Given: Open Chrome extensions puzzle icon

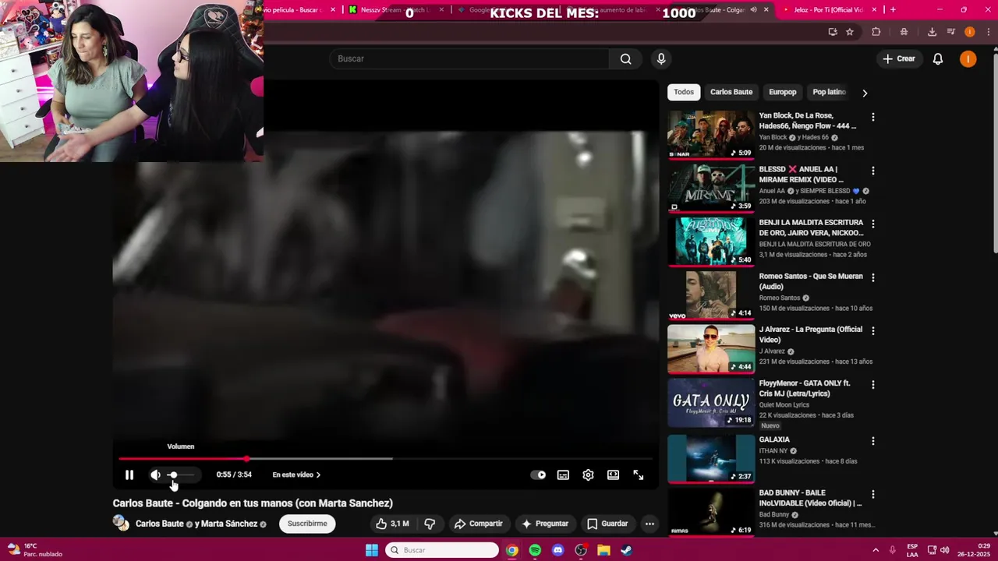Looking at the screenshot, I should [876, 32].
